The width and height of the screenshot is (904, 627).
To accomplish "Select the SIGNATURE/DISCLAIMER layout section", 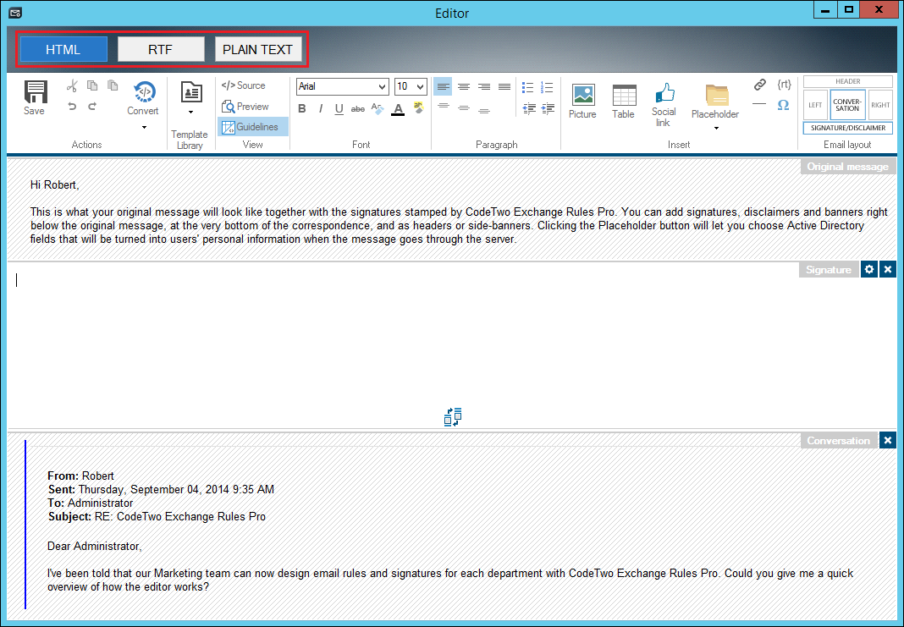I will pyautogui.click(x=847, y=128).
